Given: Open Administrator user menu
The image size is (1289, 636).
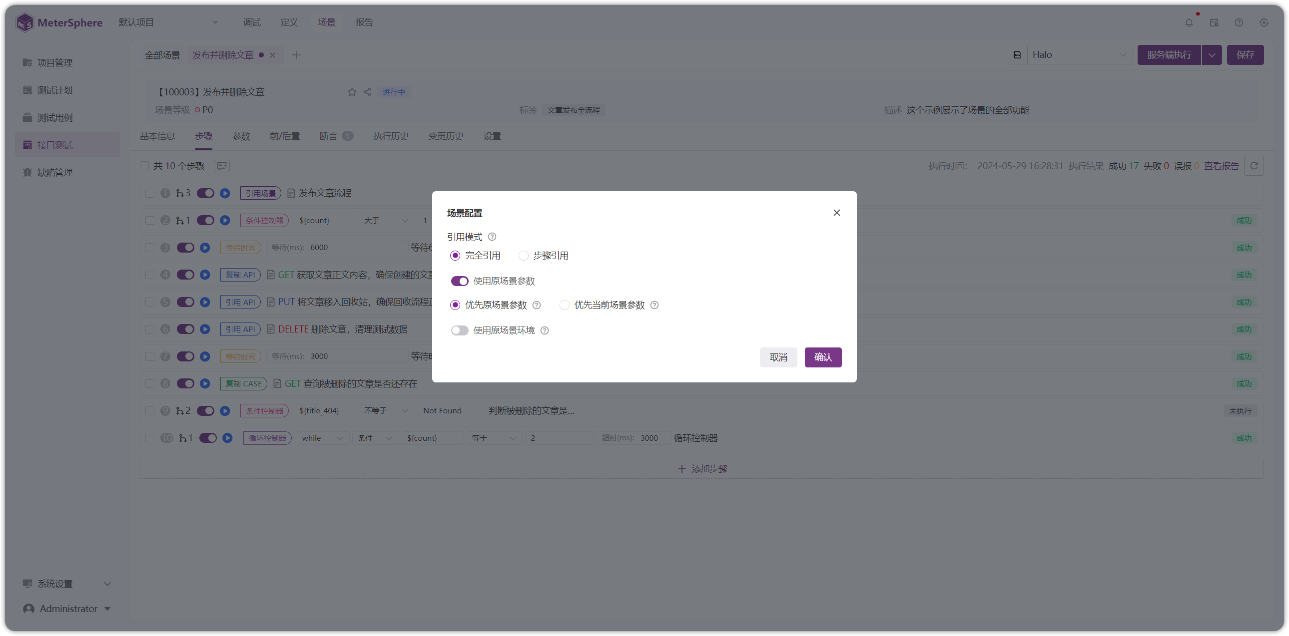Looking at the screenshot, I should tap(67, 609).
